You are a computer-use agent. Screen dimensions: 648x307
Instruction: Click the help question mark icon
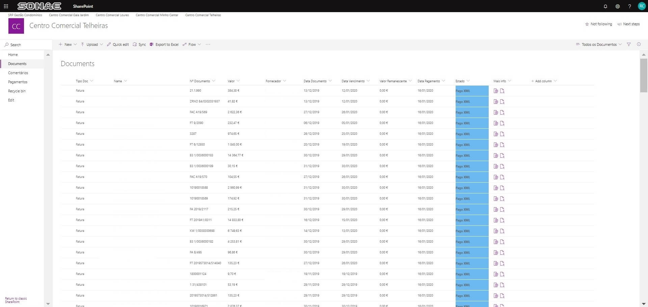coord(629,6)
